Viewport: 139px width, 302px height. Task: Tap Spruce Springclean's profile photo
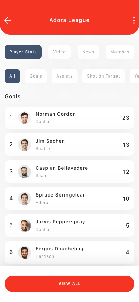click(x=25, y=199)
